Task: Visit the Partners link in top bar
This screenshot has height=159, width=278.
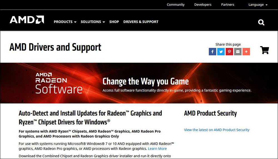Action: pyautogui.click(x=227, y=5)
